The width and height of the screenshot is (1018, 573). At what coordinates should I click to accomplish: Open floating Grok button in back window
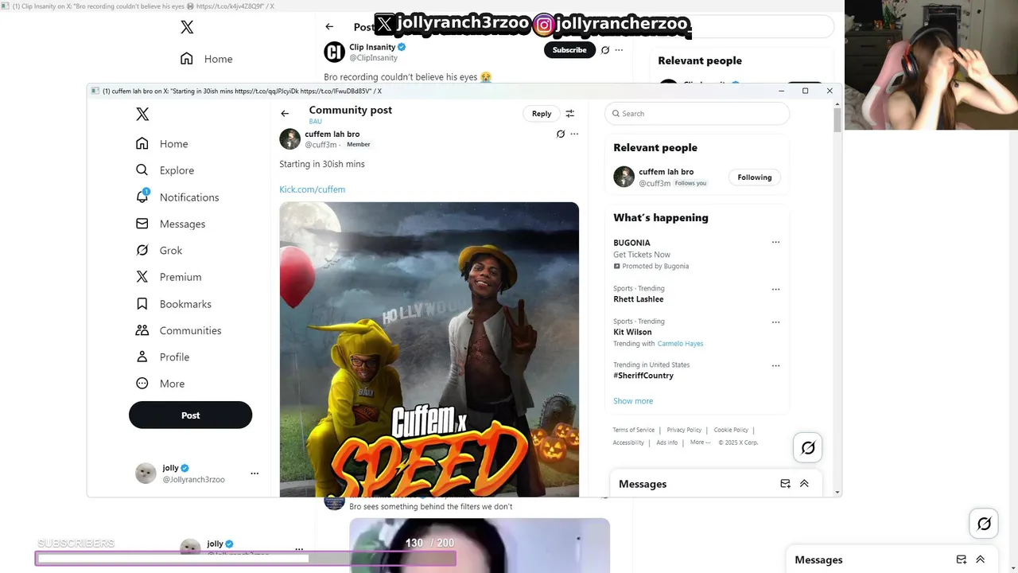[984, 524]
